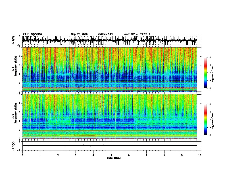Click the thick black ch.3 voltage trace
This screenshot has width=225, height=174.
pyautogui.click(x=110, y=146)
